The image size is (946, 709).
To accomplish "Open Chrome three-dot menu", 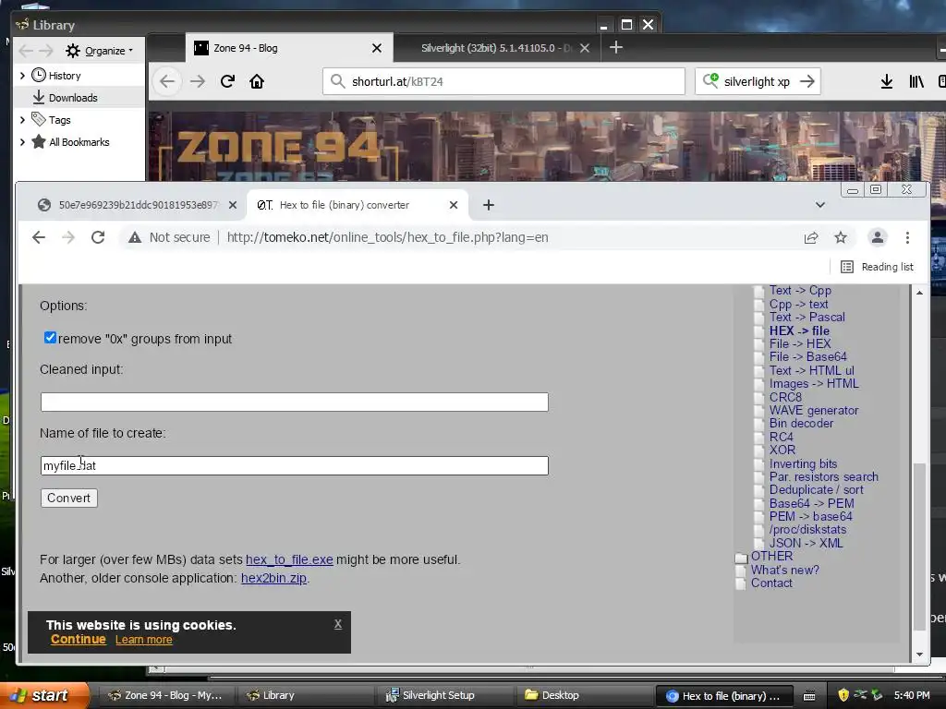I will click(907, 237).
